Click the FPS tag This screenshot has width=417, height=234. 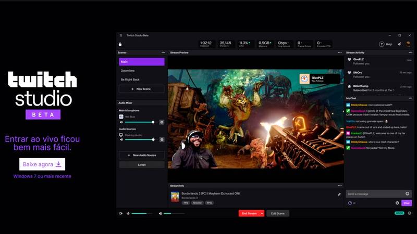186,203
